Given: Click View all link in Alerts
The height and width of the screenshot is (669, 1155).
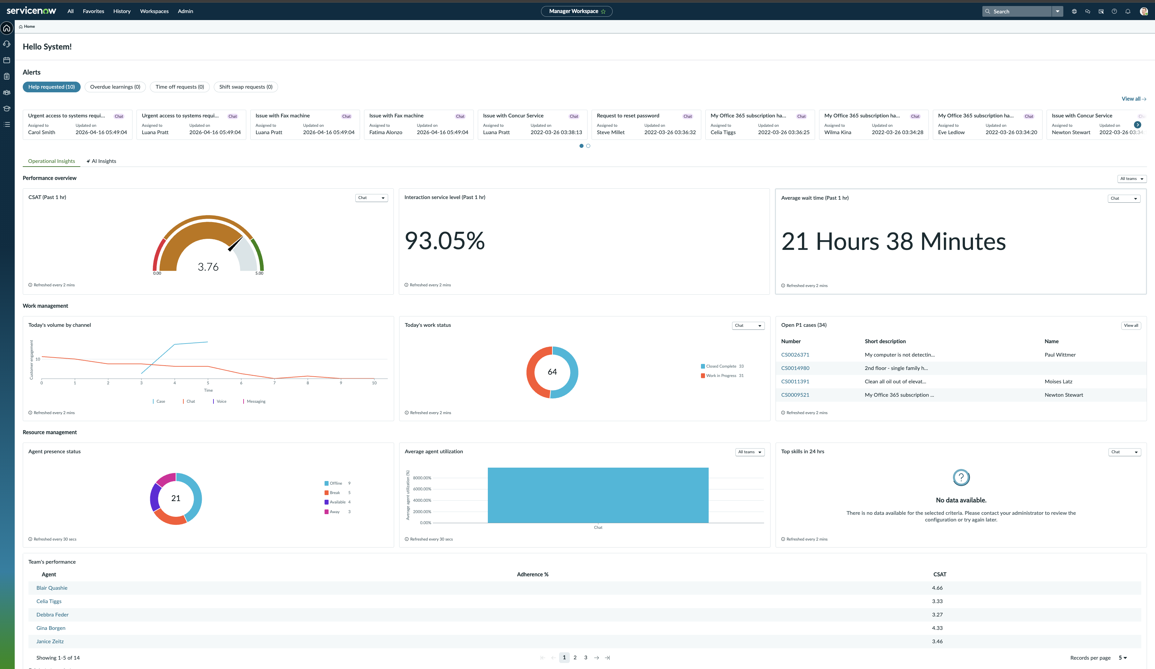Looking at the screenshot, I should (1134, 99).
